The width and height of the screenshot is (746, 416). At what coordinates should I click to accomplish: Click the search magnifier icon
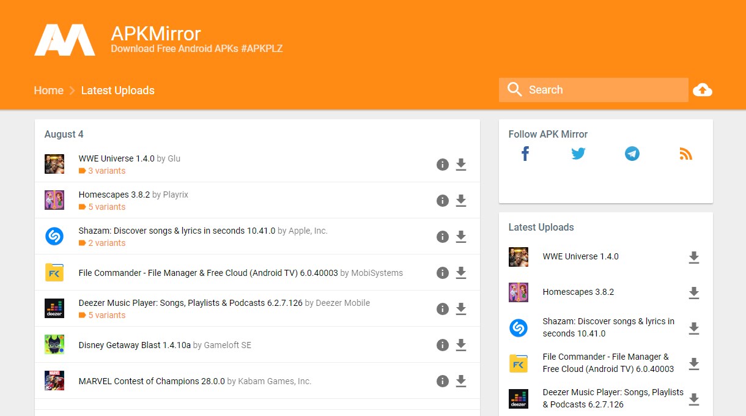(515, 90)
